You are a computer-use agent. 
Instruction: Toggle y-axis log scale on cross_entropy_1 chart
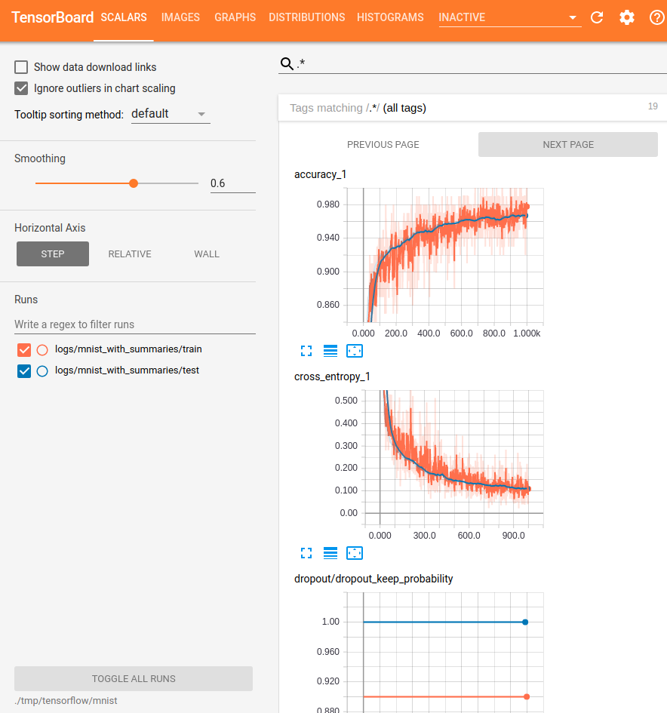pos(330,553)
